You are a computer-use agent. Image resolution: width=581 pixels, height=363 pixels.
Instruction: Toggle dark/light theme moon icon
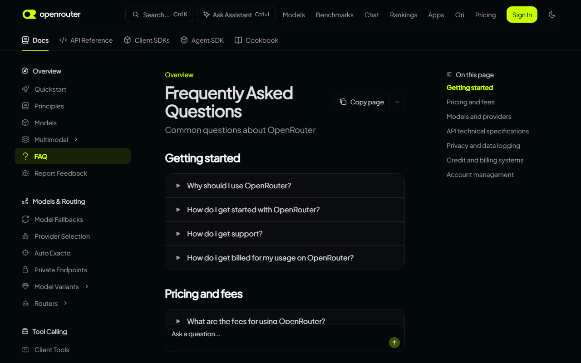tap(552, 15)
